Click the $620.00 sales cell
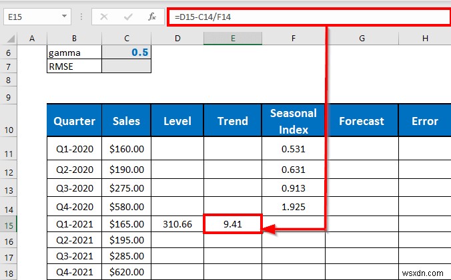 127,272
